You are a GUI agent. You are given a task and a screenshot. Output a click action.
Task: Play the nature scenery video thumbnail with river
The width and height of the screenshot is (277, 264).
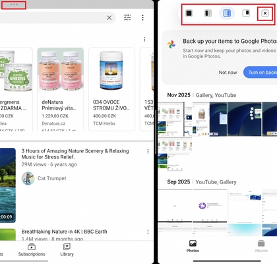point(8,185)
